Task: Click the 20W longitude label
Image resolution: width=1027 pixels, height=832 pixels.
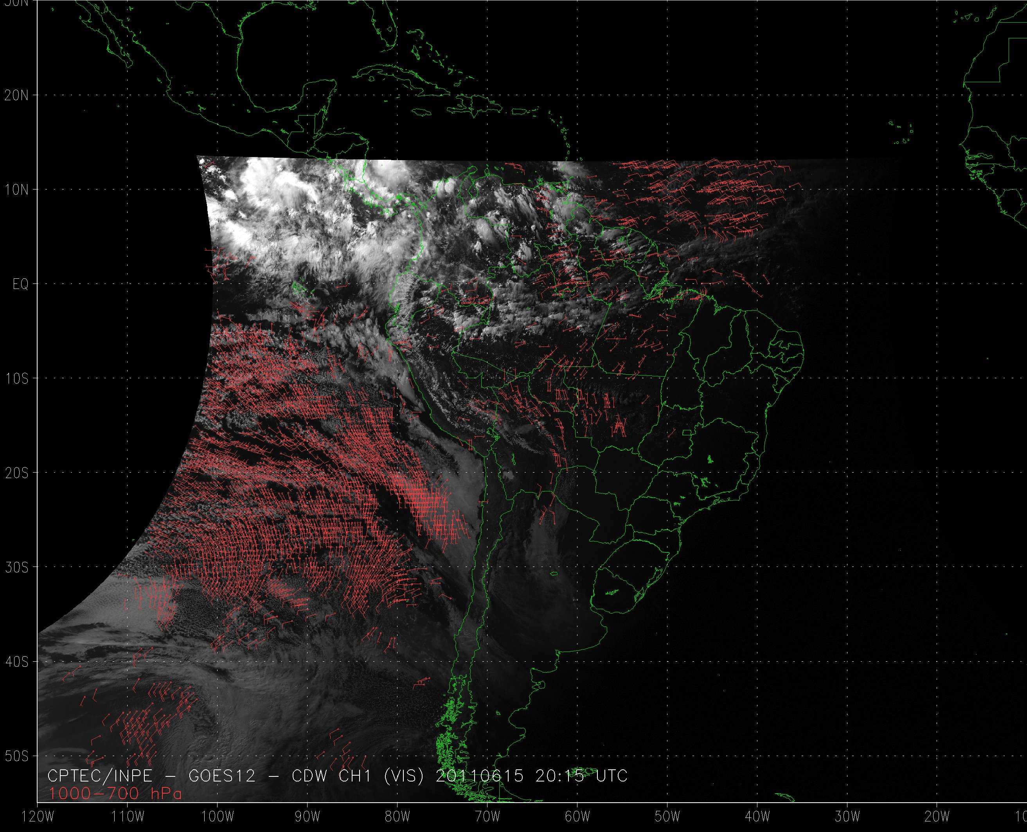Action: click(x=937, y=816)
